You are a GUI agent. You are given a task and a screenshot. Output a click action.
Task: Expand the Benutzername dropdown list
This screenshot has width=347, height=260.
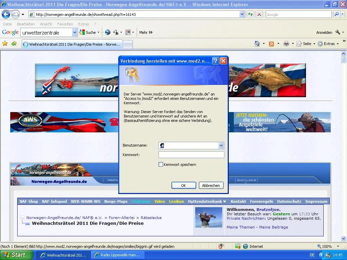(x=221, y=146)
